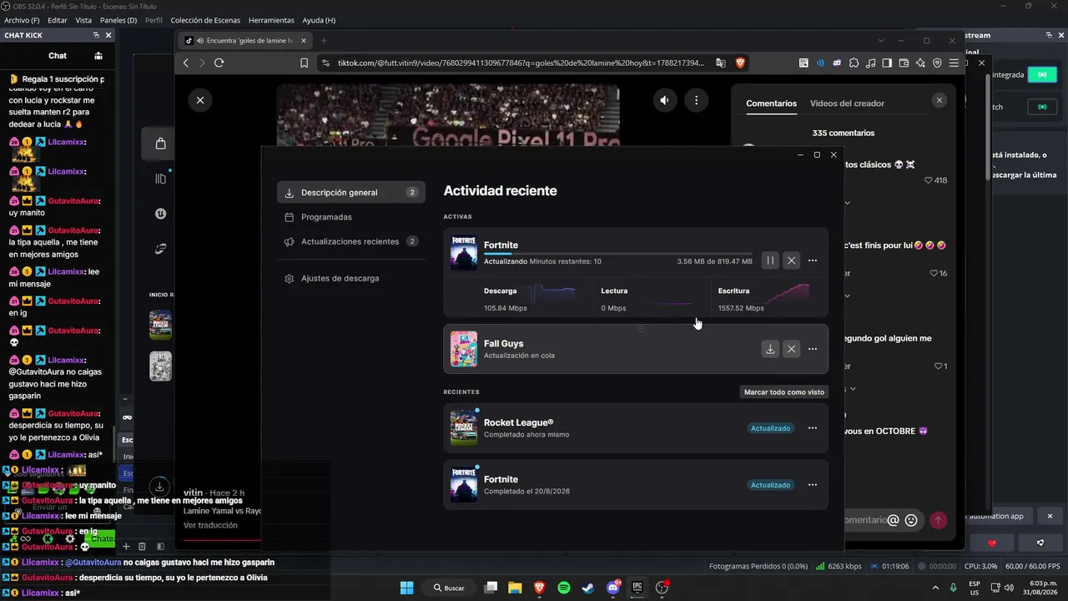Bookmark the TikTok page in Brave
Image resolution: width=1068 pixels, height=601 pixels.
(305, 63)
